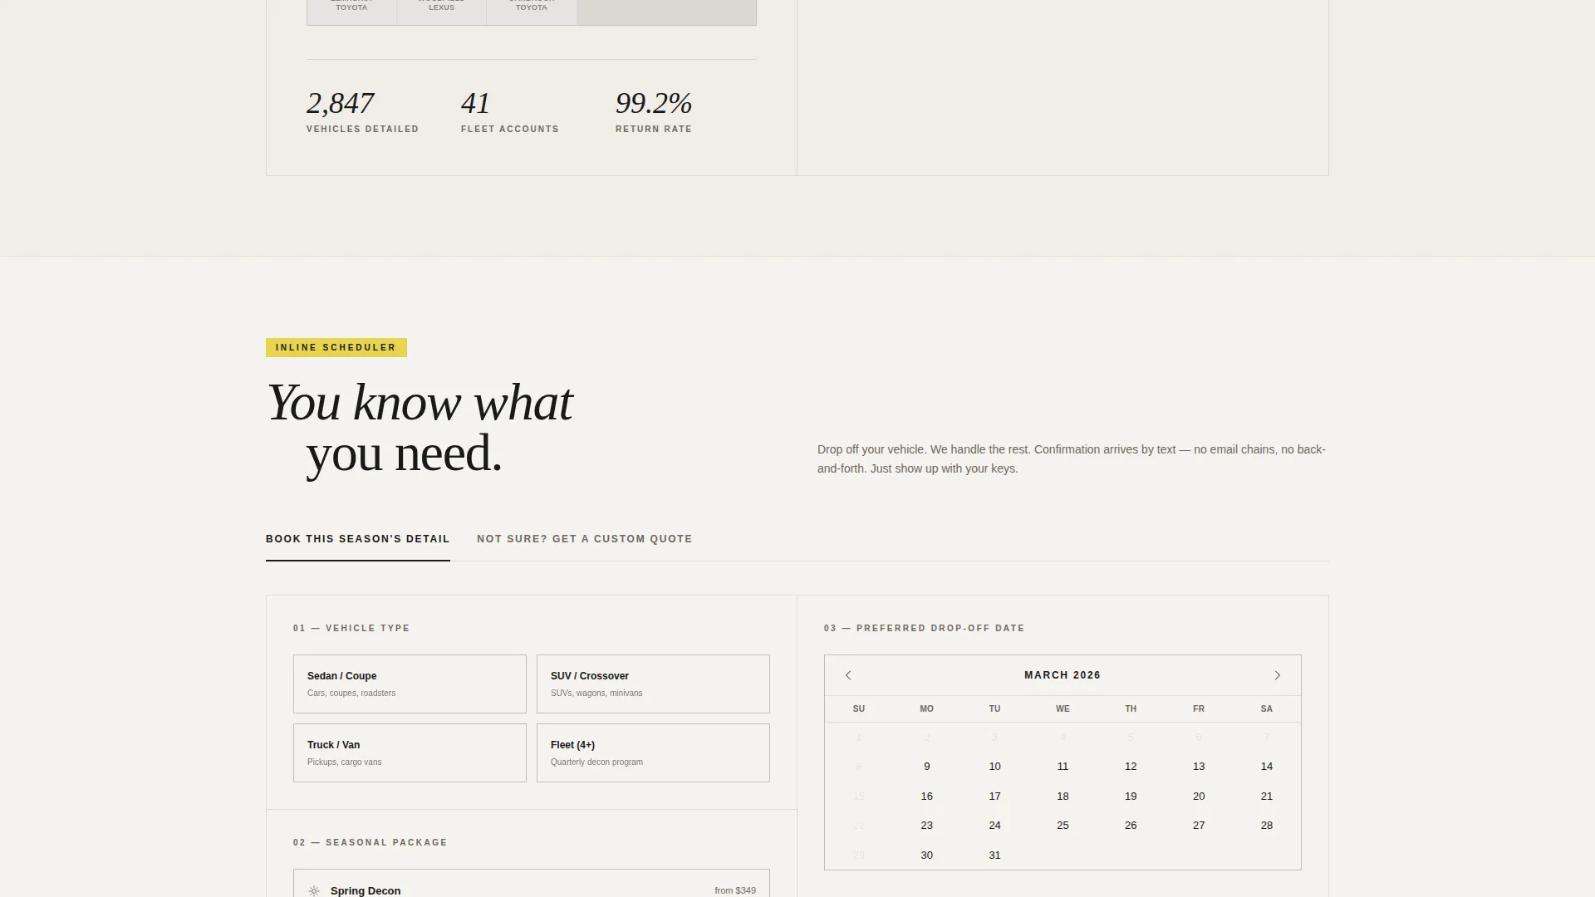Choose March 30 for drop-off

coord(926,855)
